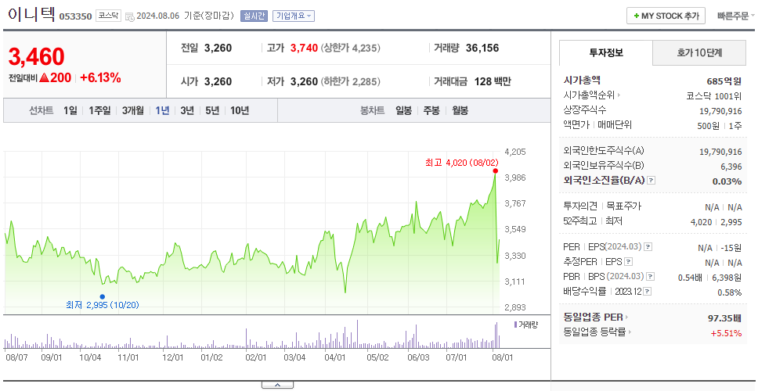This screenshot has height=391, width=758.
Task: Click the 시가총액 value 685억원
Action: [724, 81]
